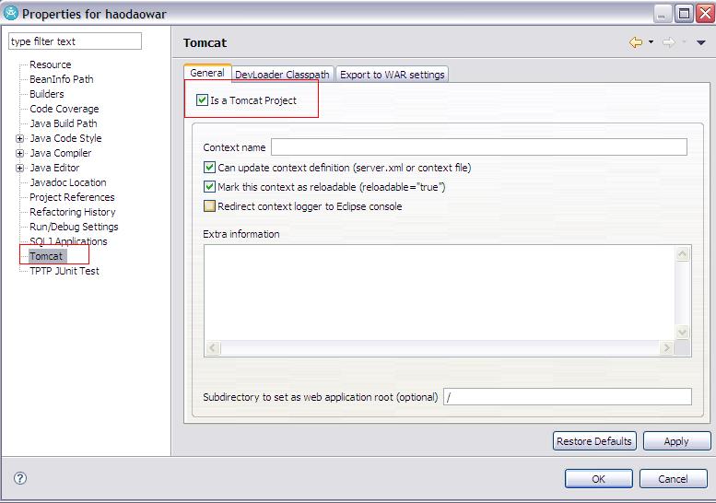
Task: Expand the Java Code Style tree node
Action: [19, 138]
